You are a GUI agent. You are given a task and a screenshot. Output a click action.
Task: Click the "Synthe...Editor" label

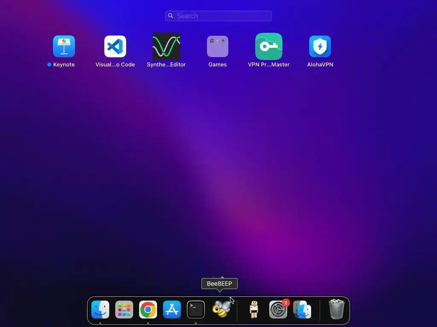coord(166,65)
